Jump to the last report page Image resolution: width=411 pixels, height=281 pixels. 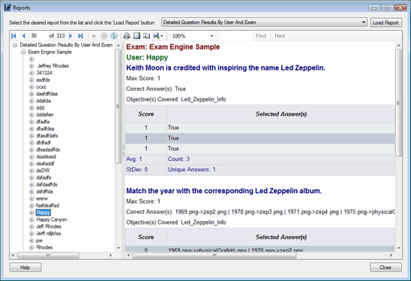(80, 36)
